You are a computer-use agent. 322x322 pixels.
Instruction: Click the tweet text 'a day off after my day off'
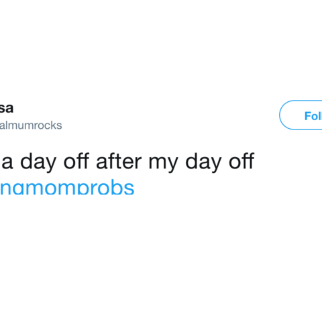(127, 162)
